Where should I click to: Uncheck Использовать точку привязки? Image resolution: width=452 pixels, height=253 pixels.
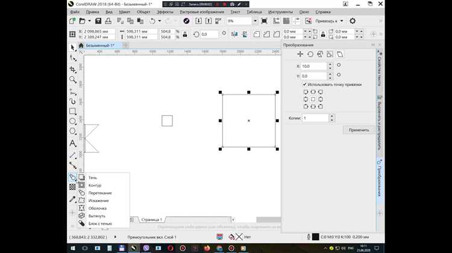point(304,85)
